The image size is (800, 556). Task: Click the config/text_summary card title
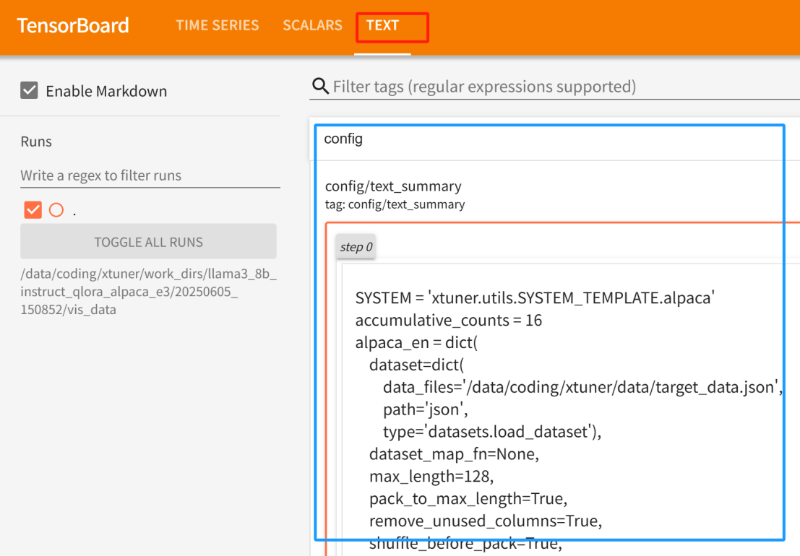pos(393,186)
